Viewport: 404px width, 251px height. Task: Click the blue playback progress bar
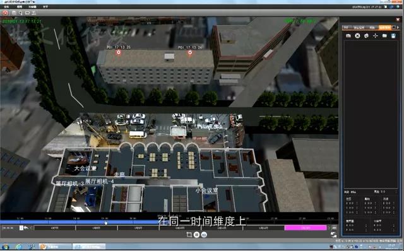tap(79, 222)
